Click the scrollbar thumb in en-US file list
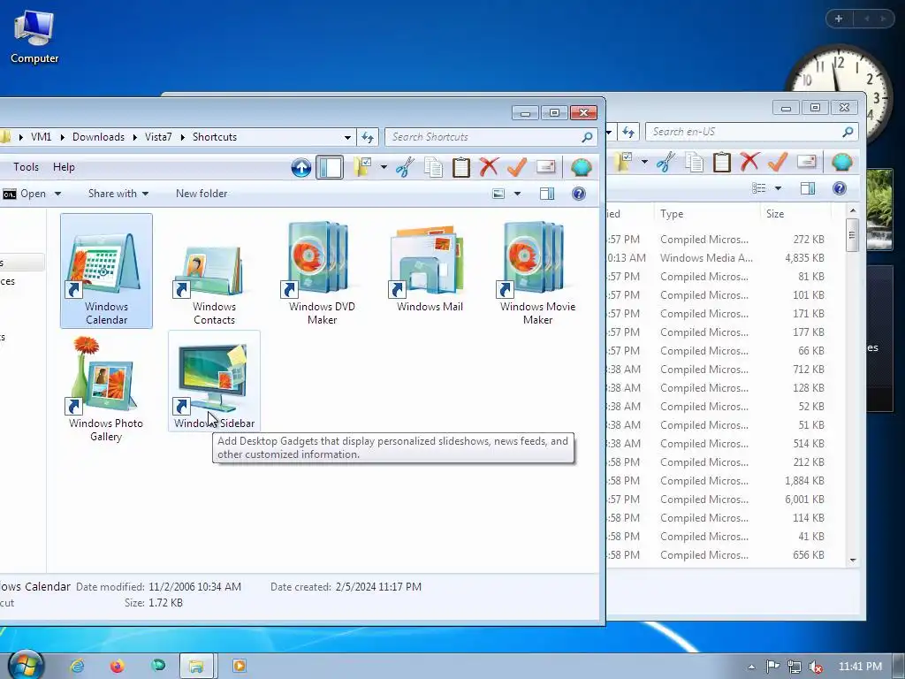Image resolution: width=905 pixels, height=679 pixels. 853,234
